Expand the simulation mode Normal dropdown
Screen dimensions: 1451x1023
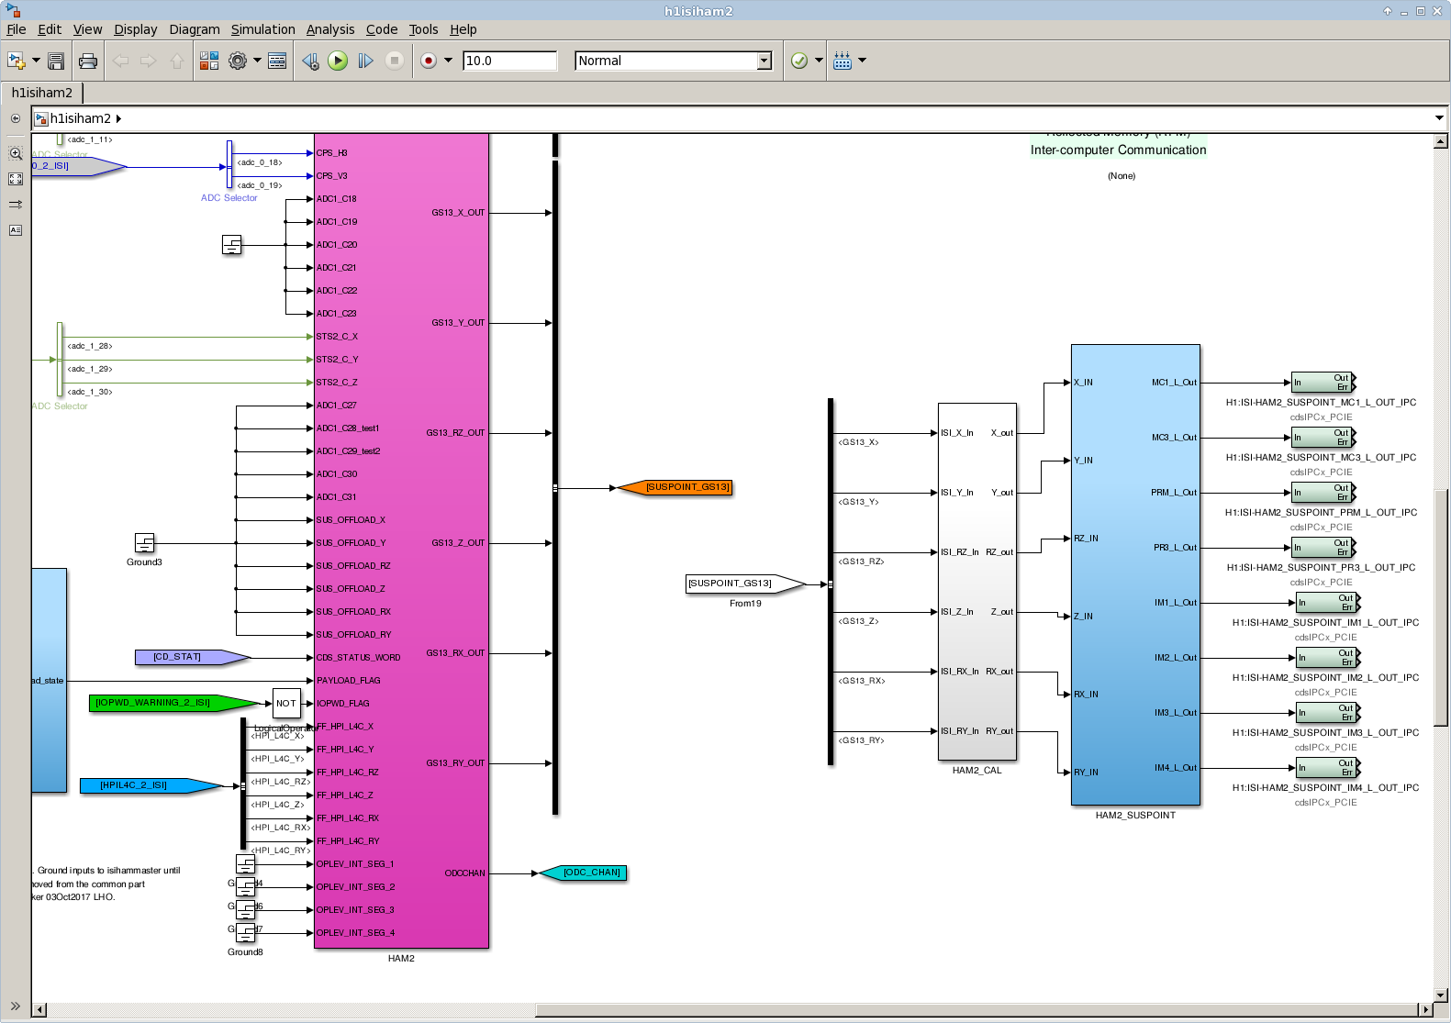[x=764, y=61]
